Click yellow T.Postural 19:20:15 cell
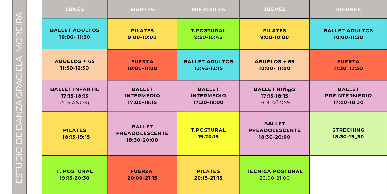The width and height of the screenshot is (387, 194). click(x=208, y=133)
